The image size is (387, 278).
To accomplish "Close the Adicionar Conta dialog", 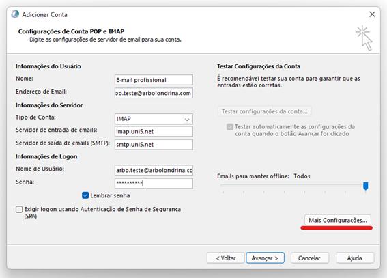I will tap(372, 14).
